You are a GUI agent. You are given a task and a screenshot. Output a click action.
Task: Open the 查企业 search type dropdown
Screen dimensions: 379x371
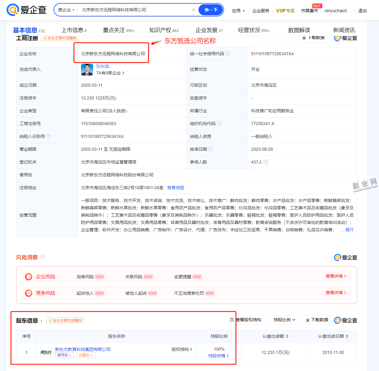66,10
